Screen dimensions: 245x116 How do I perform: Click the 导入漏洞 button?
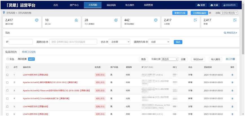[x=215, y=59]
